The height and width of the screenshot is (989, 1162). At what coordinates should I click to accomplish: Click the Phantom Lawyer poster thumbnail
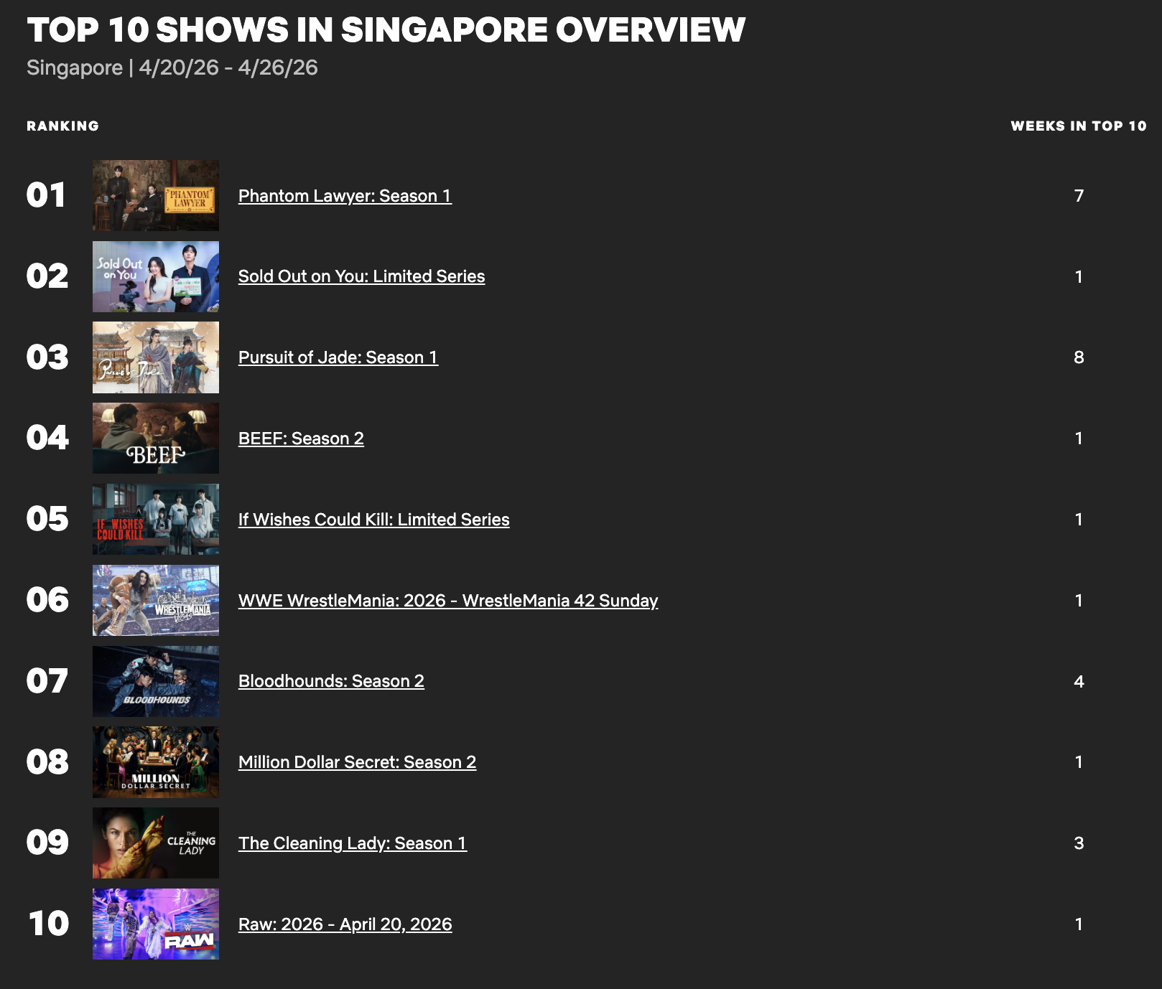(156, 195)
